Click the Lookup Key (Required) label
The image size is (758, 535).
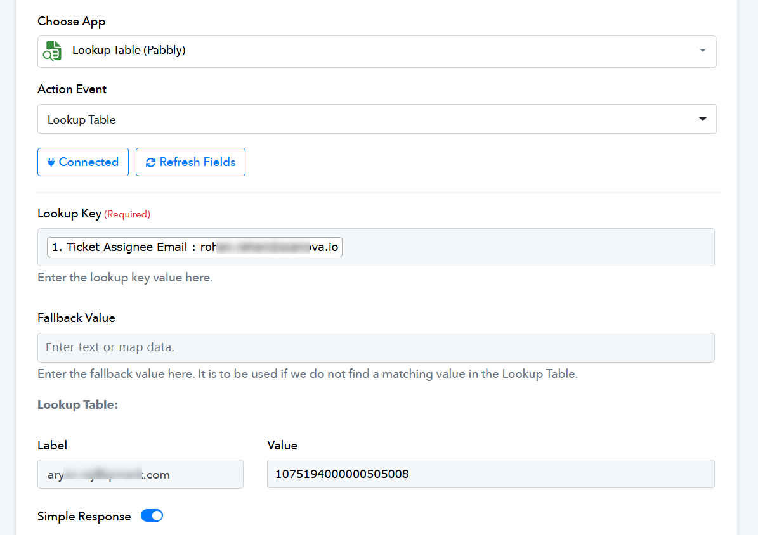[93, 214]
